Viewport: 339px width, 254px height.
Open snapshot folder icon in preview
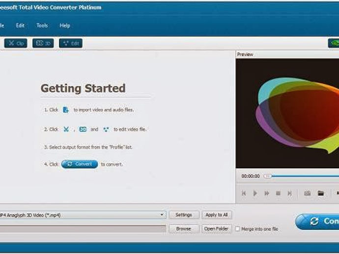tap(321, 193)
